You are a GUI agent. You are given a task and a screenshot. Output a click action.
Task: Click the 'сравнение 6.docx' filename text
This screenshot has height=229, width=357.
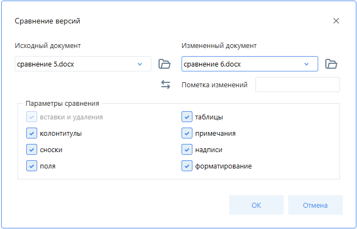pyautogui.click(x=212, y=64)
